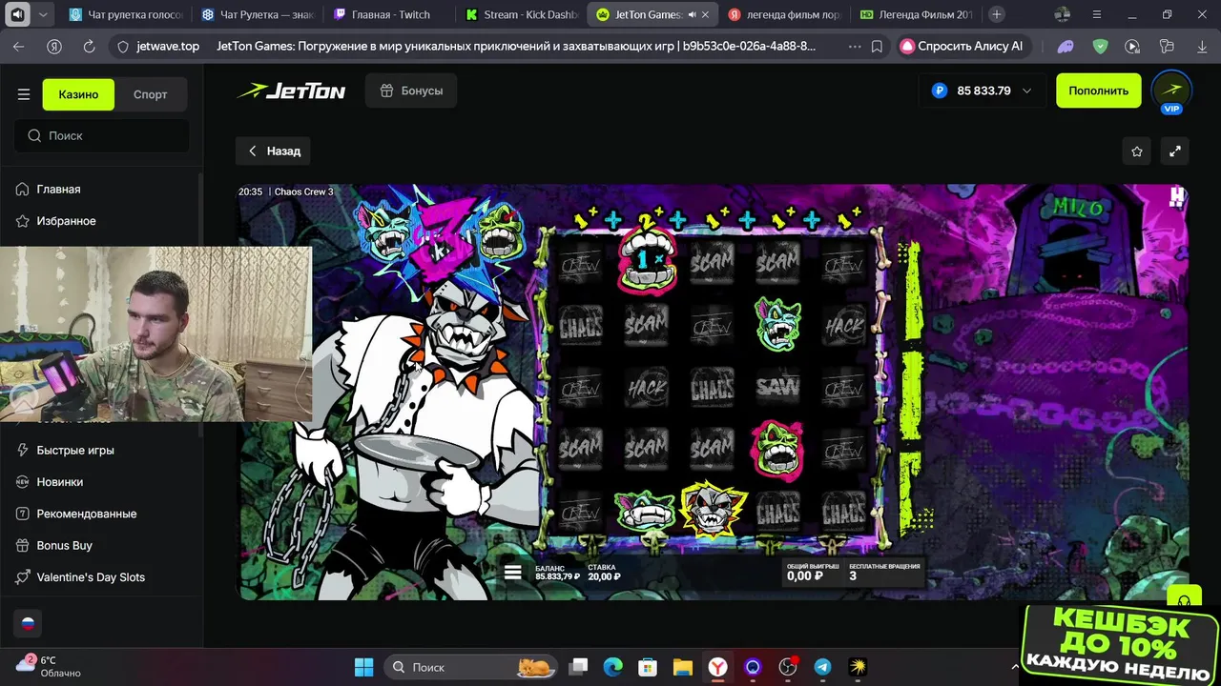This screenshot has height=686, width=1221.
Task: Launch Microsoft Edge from taskbar
Action: pyautogui.click(x=612, y=667)
